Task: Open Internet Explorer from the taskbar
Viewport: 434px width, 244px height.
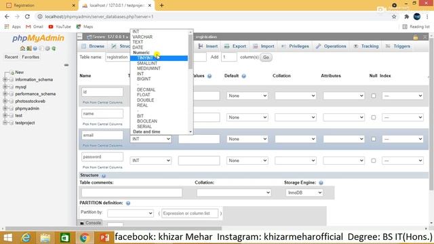Action: tap(26, 238)
